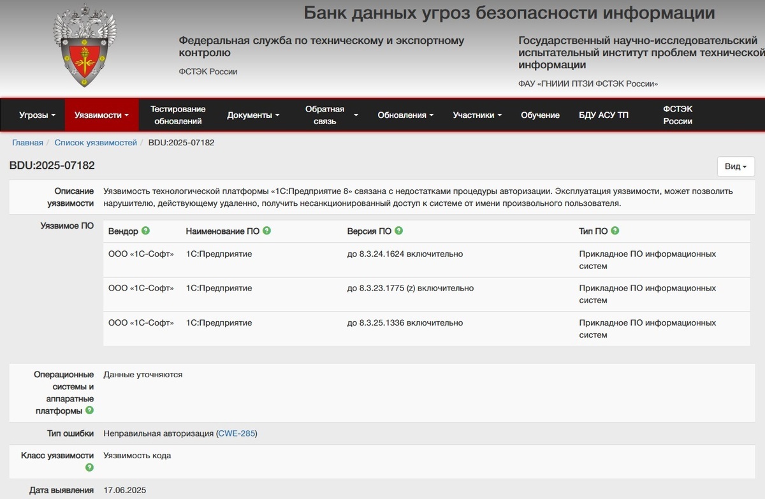Click help icon beside Операционные системы и аппаратные платформы

(89, 410)
